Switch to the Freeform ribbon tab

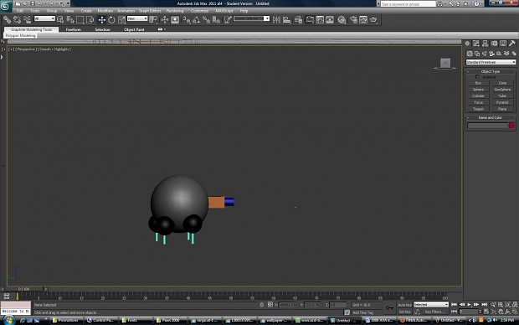(73, 29)
